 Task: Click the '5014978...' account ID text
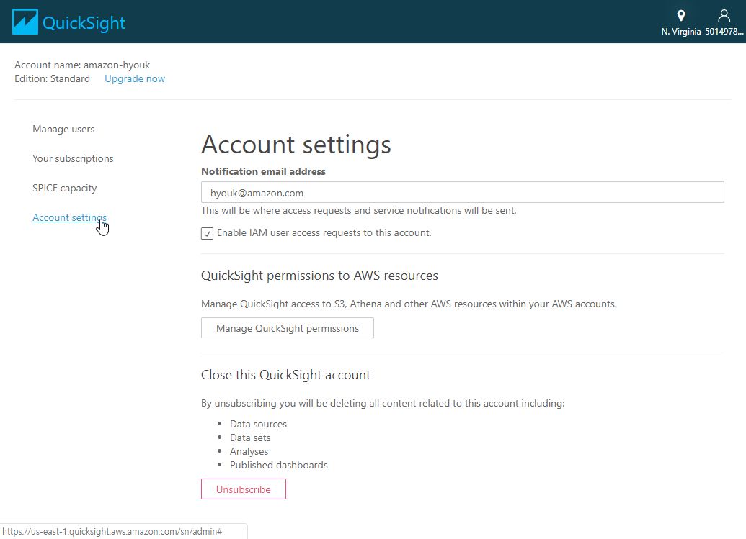coord(724,32)
